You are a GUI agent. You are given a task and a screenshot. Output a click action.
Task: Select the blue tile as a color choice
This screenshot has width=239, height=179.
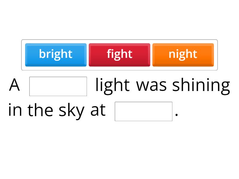coord(56,54)
